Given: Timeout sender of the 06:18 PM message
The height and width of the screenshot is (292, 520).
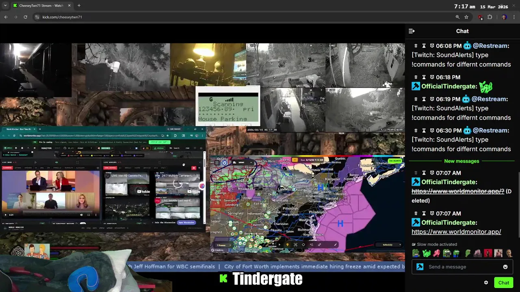Looking at the screenshot, I should pos(424,77).
